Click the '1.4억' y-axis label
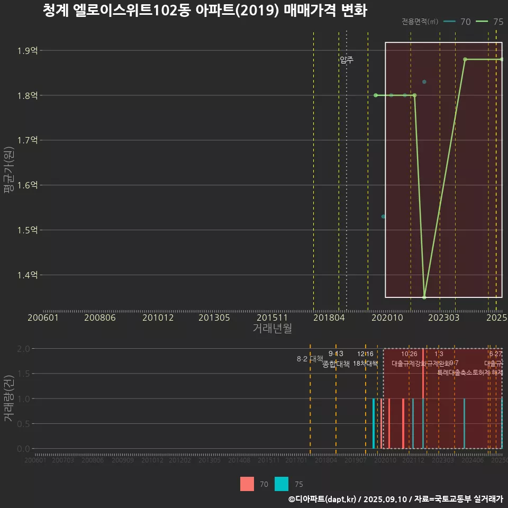The width and height of the screenshot is (508, 508). pyautogui.click(x=28, y=275)
